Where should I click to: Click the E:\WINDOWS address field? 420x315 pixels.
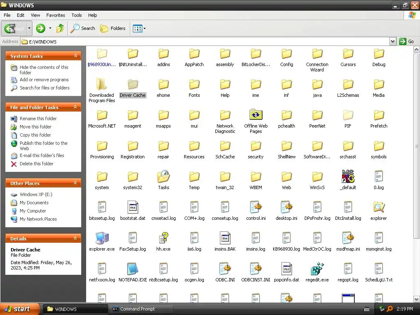tap(205, 41)
